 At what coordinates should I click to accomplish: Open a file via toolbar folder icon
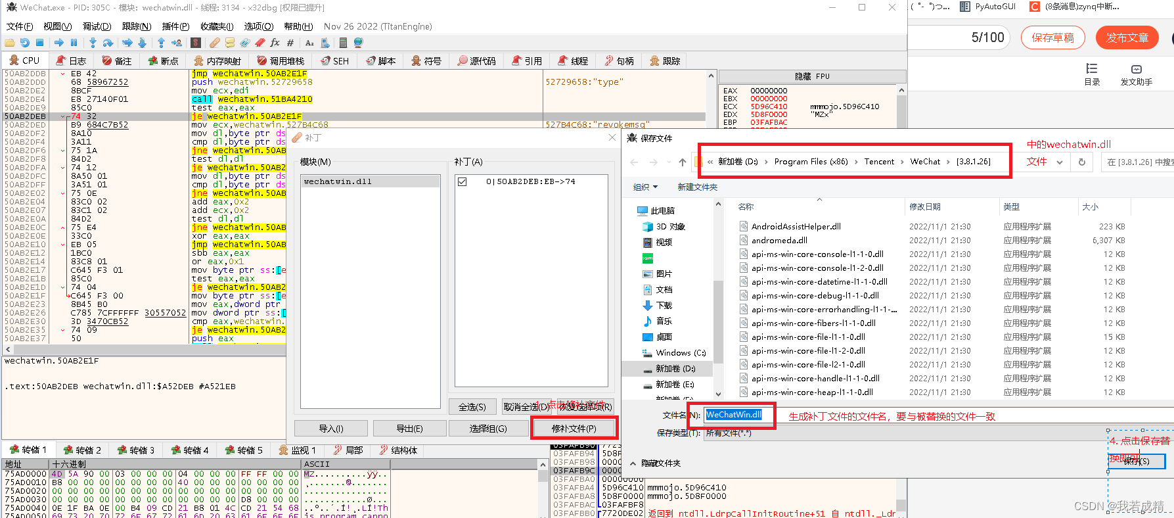[10, 43]
